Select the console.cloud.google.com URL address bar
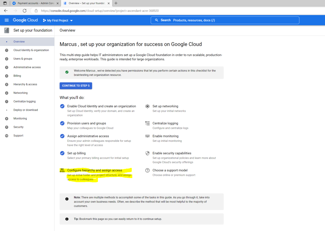This screenshot has width=325, height=231. [100, 11]
